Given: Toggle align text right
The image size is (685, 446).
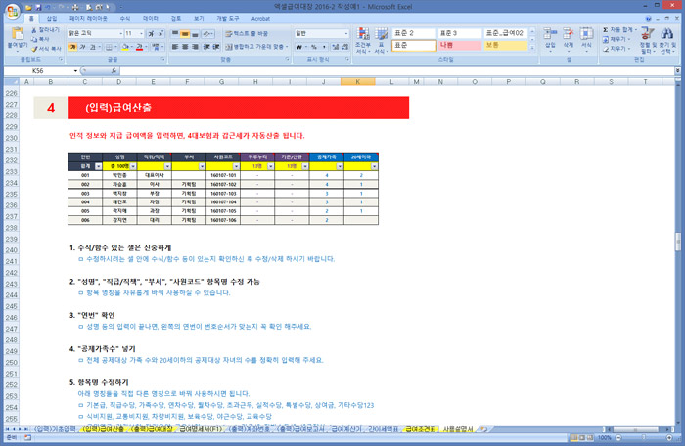Looking at the screenshot, I should 195,47.
